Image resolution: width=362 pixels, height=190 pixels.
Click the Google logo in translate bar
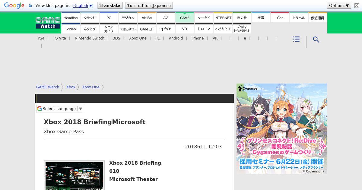click(14, 5)
